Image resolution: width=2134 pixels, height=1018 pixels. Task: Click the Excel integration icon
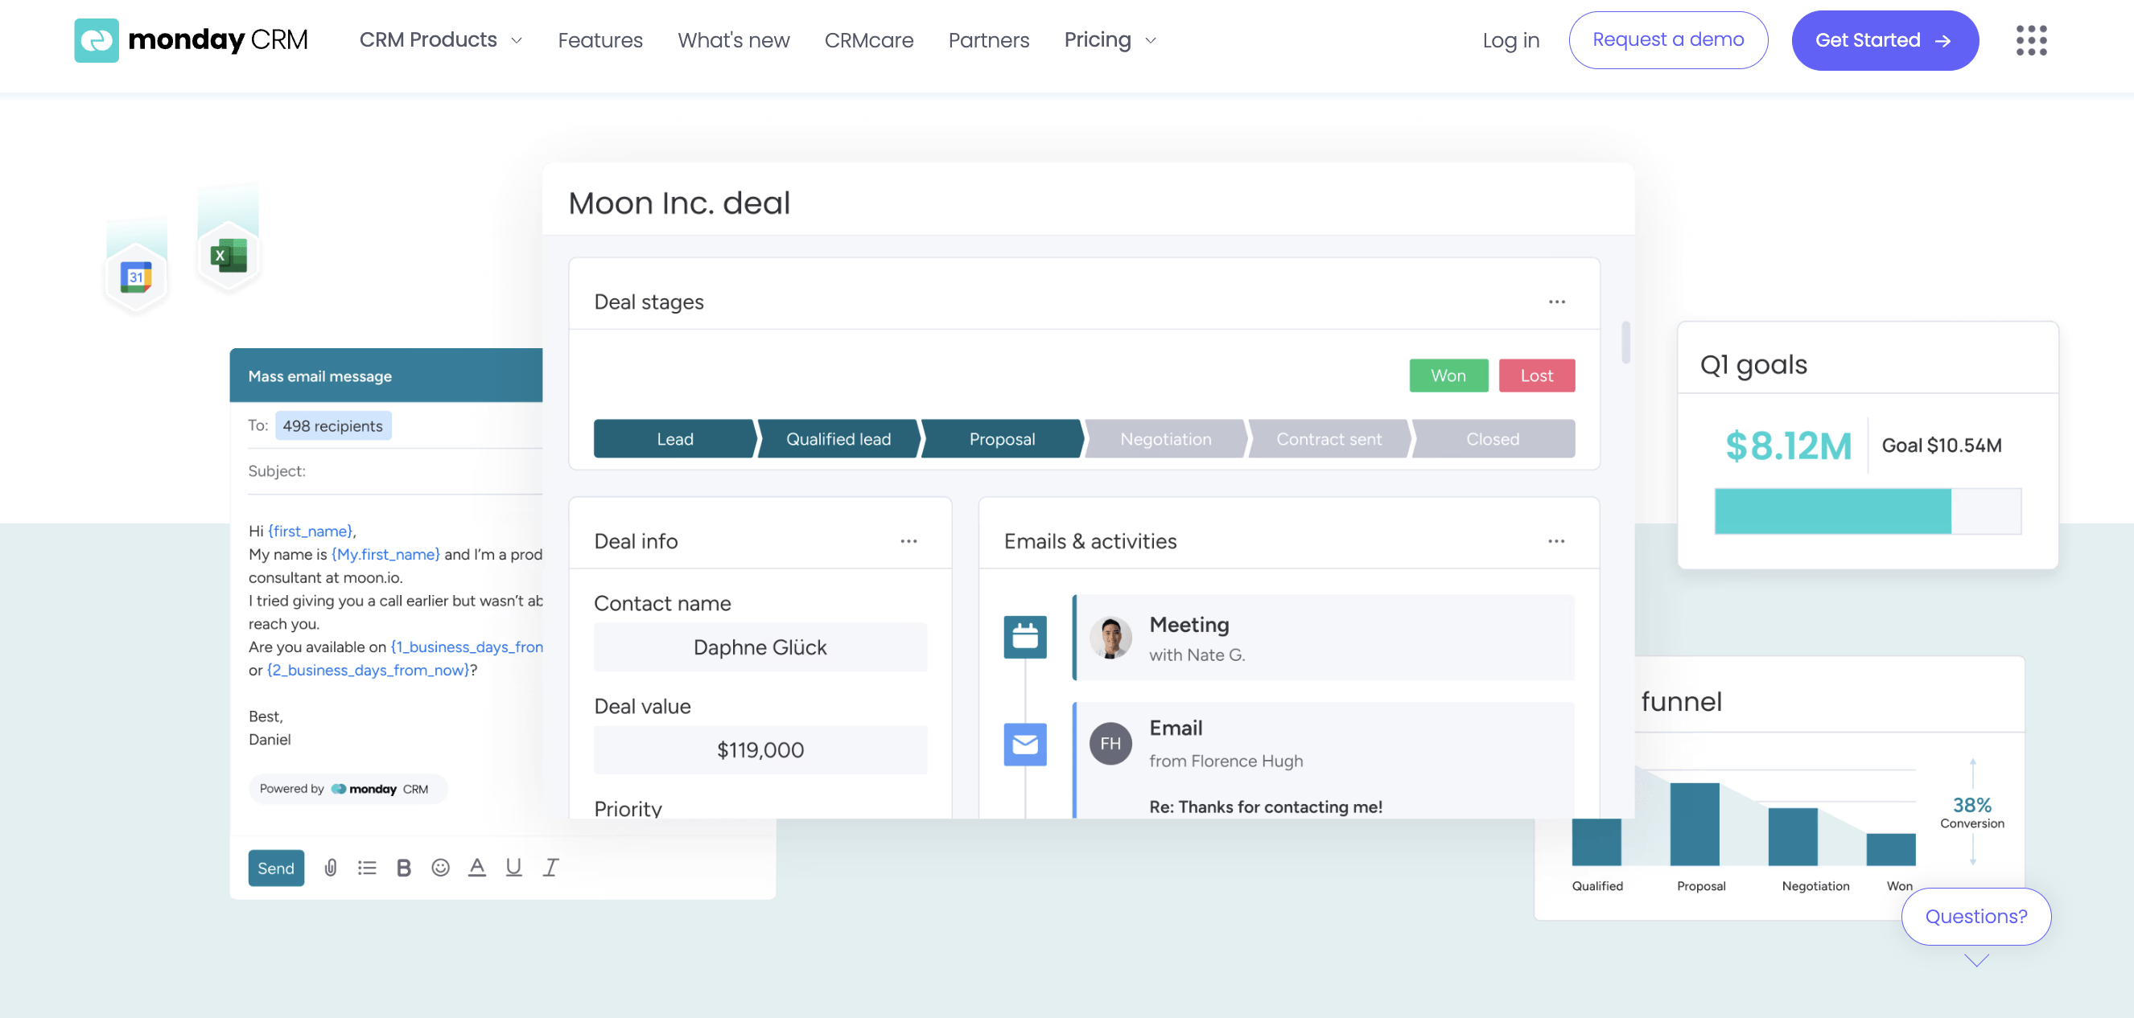pos(229,255)
